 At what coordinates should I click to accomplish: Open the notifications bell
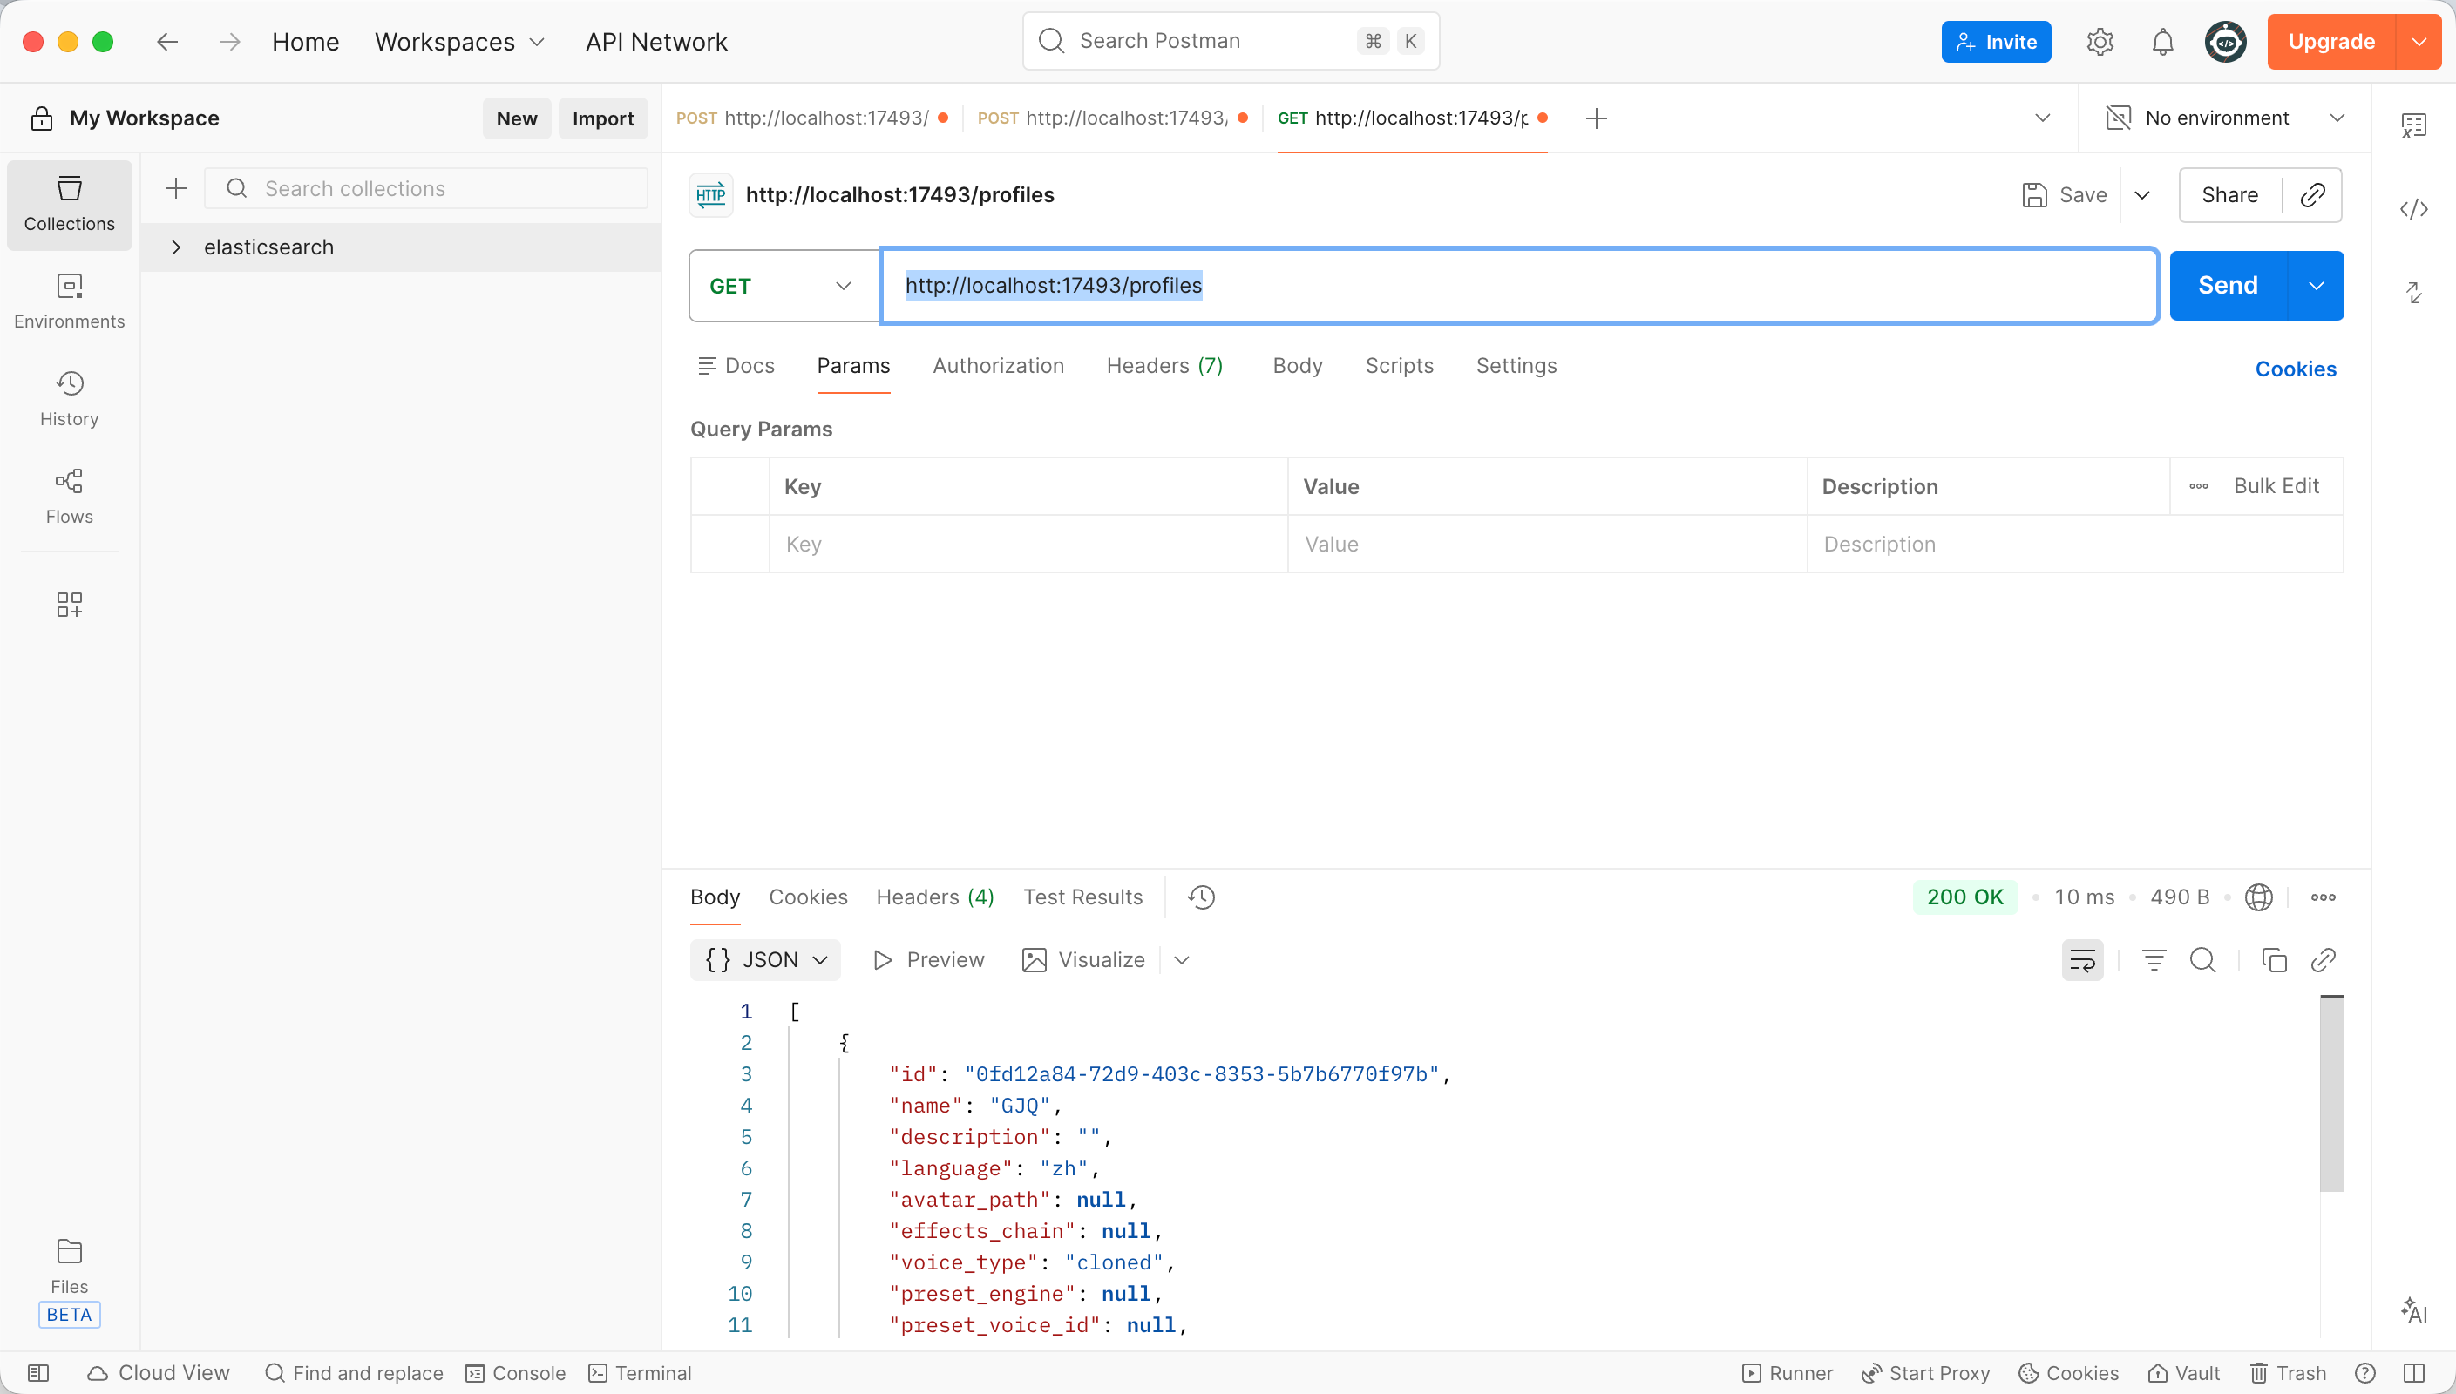pos(2162,42)
